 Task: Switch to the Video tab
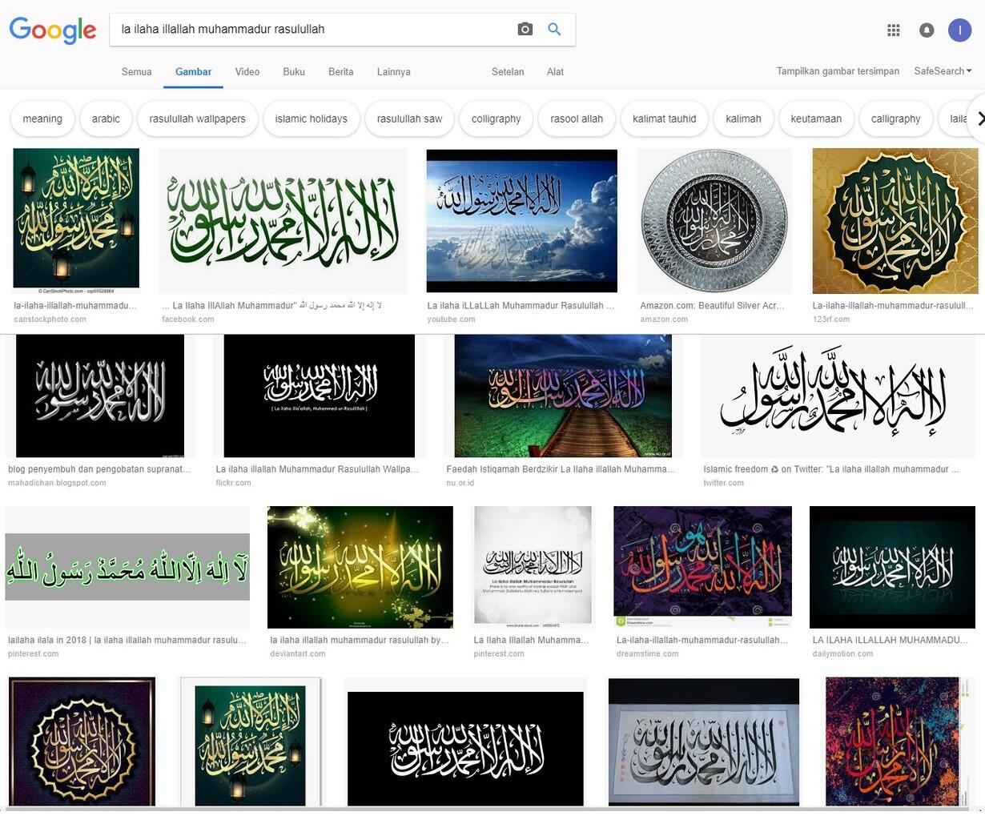coord(247,72)
